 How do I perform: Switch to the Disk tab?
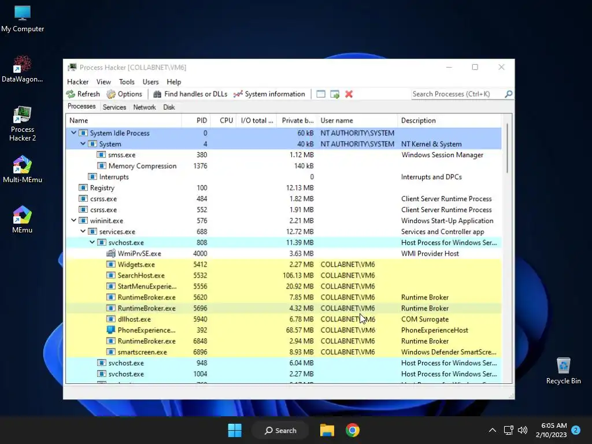tap(169, 107)
